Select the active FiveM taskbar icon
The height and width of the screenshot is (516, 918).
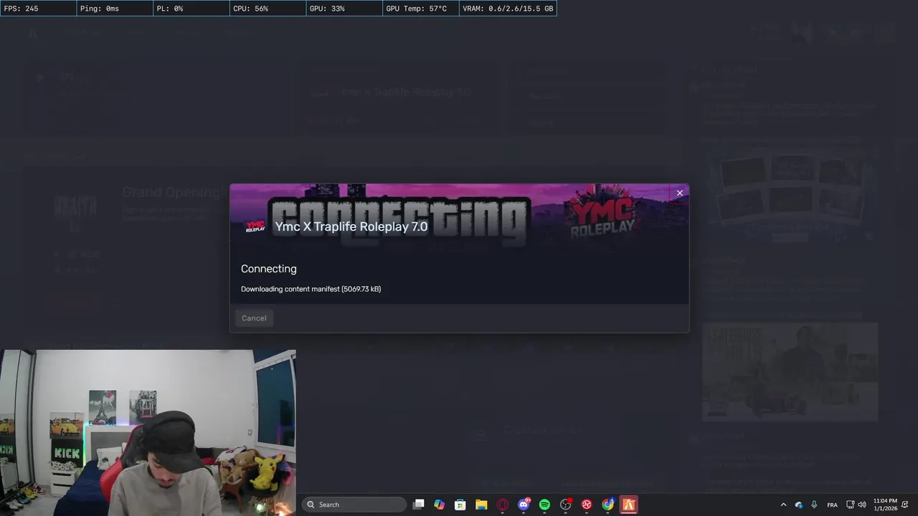click(629, 505)
